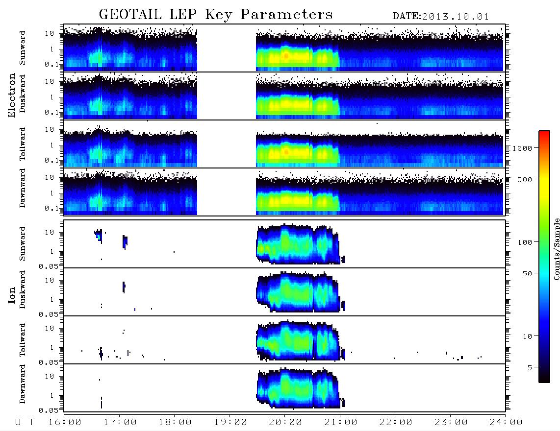The width and height of the screenshot is (560, 431).
Task: Click the "16:00" time tick label
Action: click(x=65, y=423)
